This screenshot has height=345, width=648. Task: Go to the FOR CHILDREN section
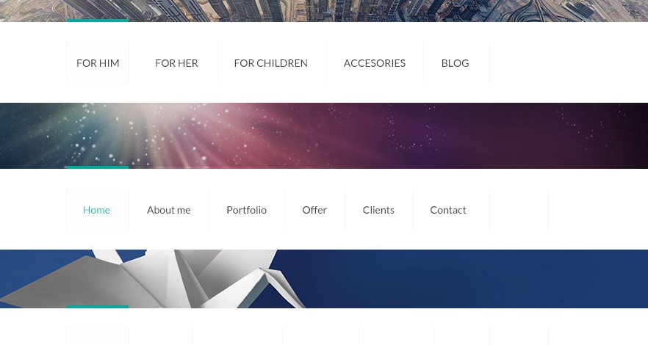coord(270,63)
